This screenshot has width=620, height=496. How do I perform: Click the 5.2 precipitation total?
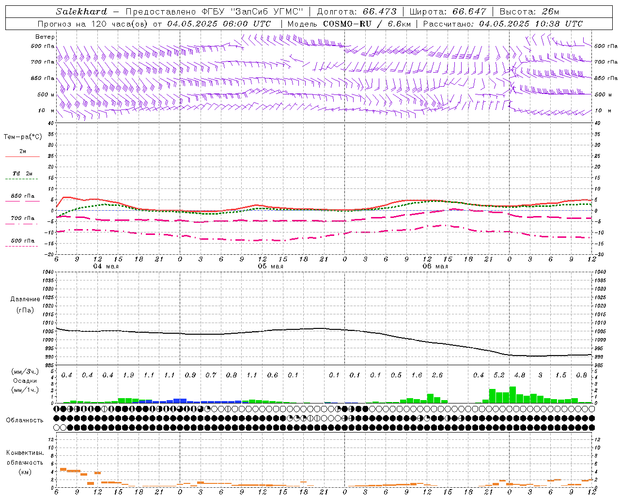(499, 375)
